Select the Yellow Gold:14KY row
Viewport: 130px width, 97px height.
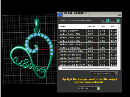tap(88, 37)
